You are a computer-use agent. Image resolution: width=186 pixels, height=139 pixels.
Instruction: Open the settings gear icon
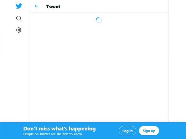[x=19, y=30]
